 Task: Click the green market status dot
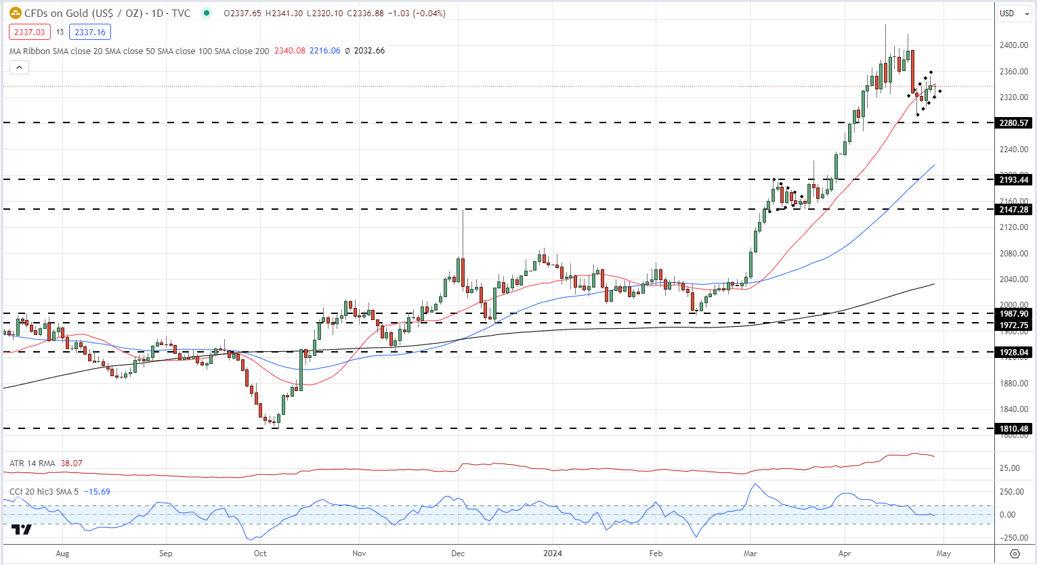(207, 13)
